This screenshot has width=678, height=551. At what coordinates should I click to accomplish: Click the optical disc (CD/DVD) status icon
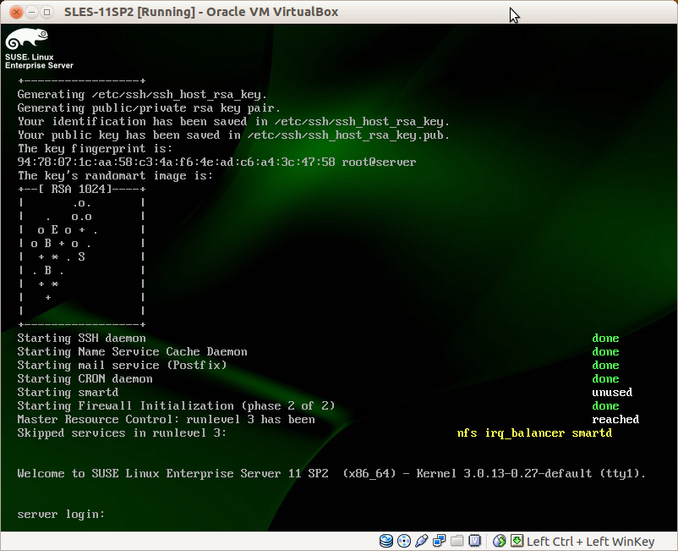click(x=404, y=541)
